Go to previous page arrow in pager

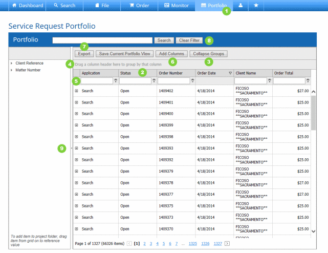[129, 243]
